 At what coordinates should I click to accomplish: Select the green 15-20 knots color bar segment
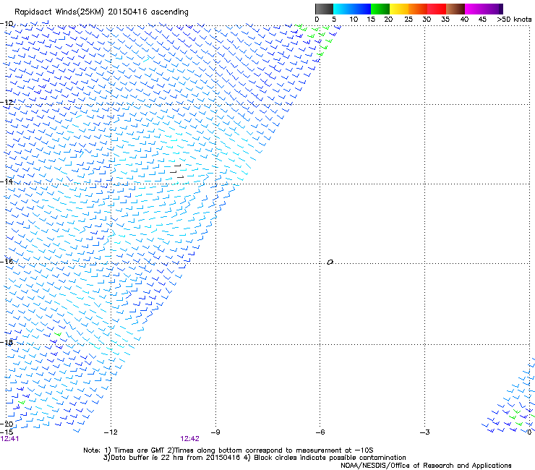click(380, 9)
